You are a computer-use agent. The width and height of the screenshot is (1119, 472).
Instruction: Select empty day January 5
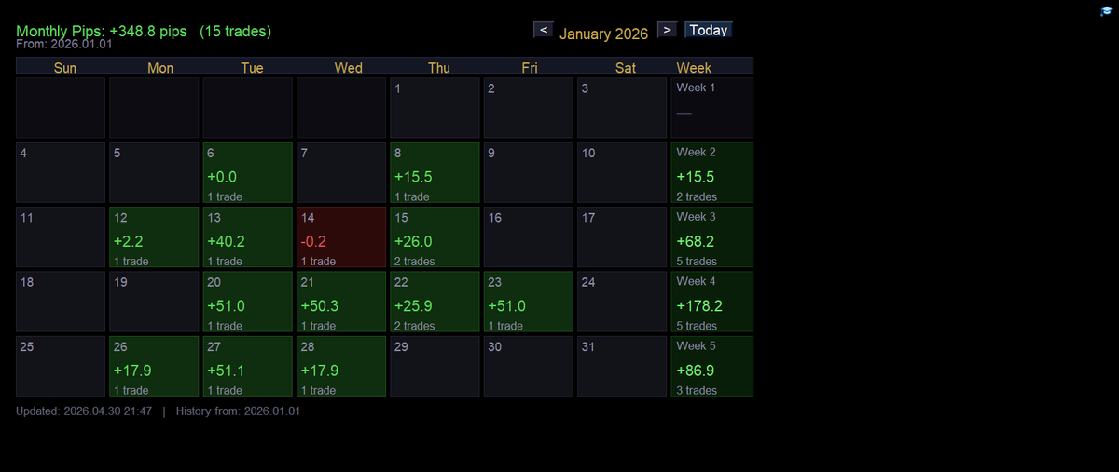pyautogui.click(x=154, y=172)
